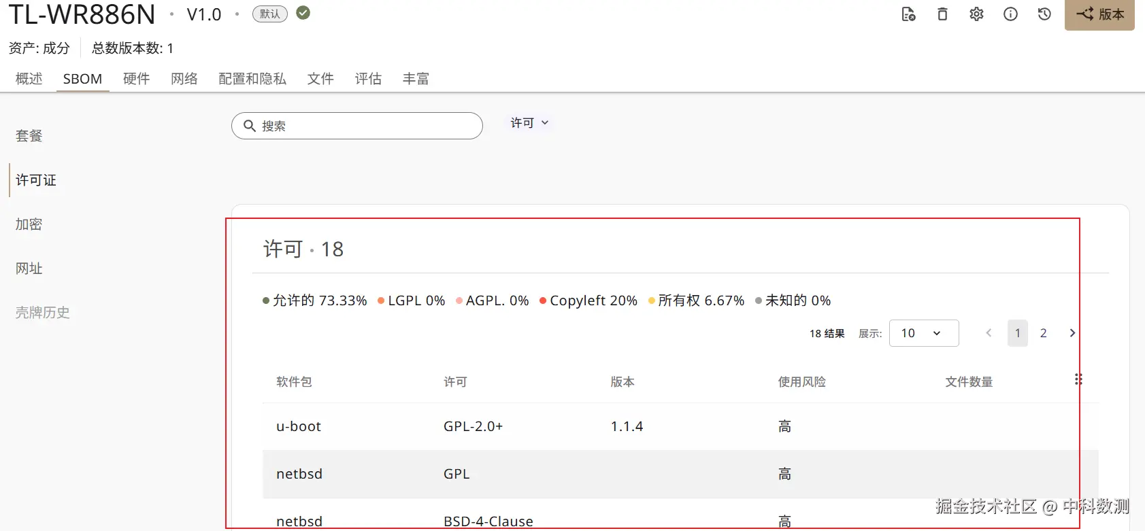The height and width of the screenshot is (531, 1145).
Task: Open 加密 sidebar section
Action: coord(29,224)
